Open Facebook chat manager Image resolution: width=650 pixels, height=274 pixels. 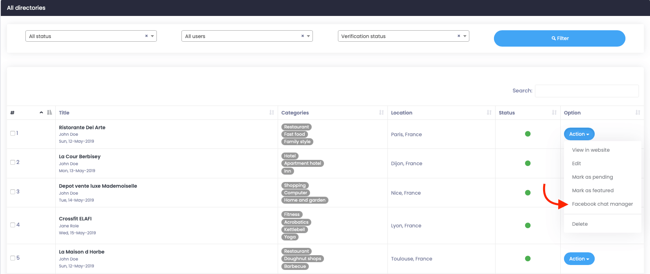[602, 204]
